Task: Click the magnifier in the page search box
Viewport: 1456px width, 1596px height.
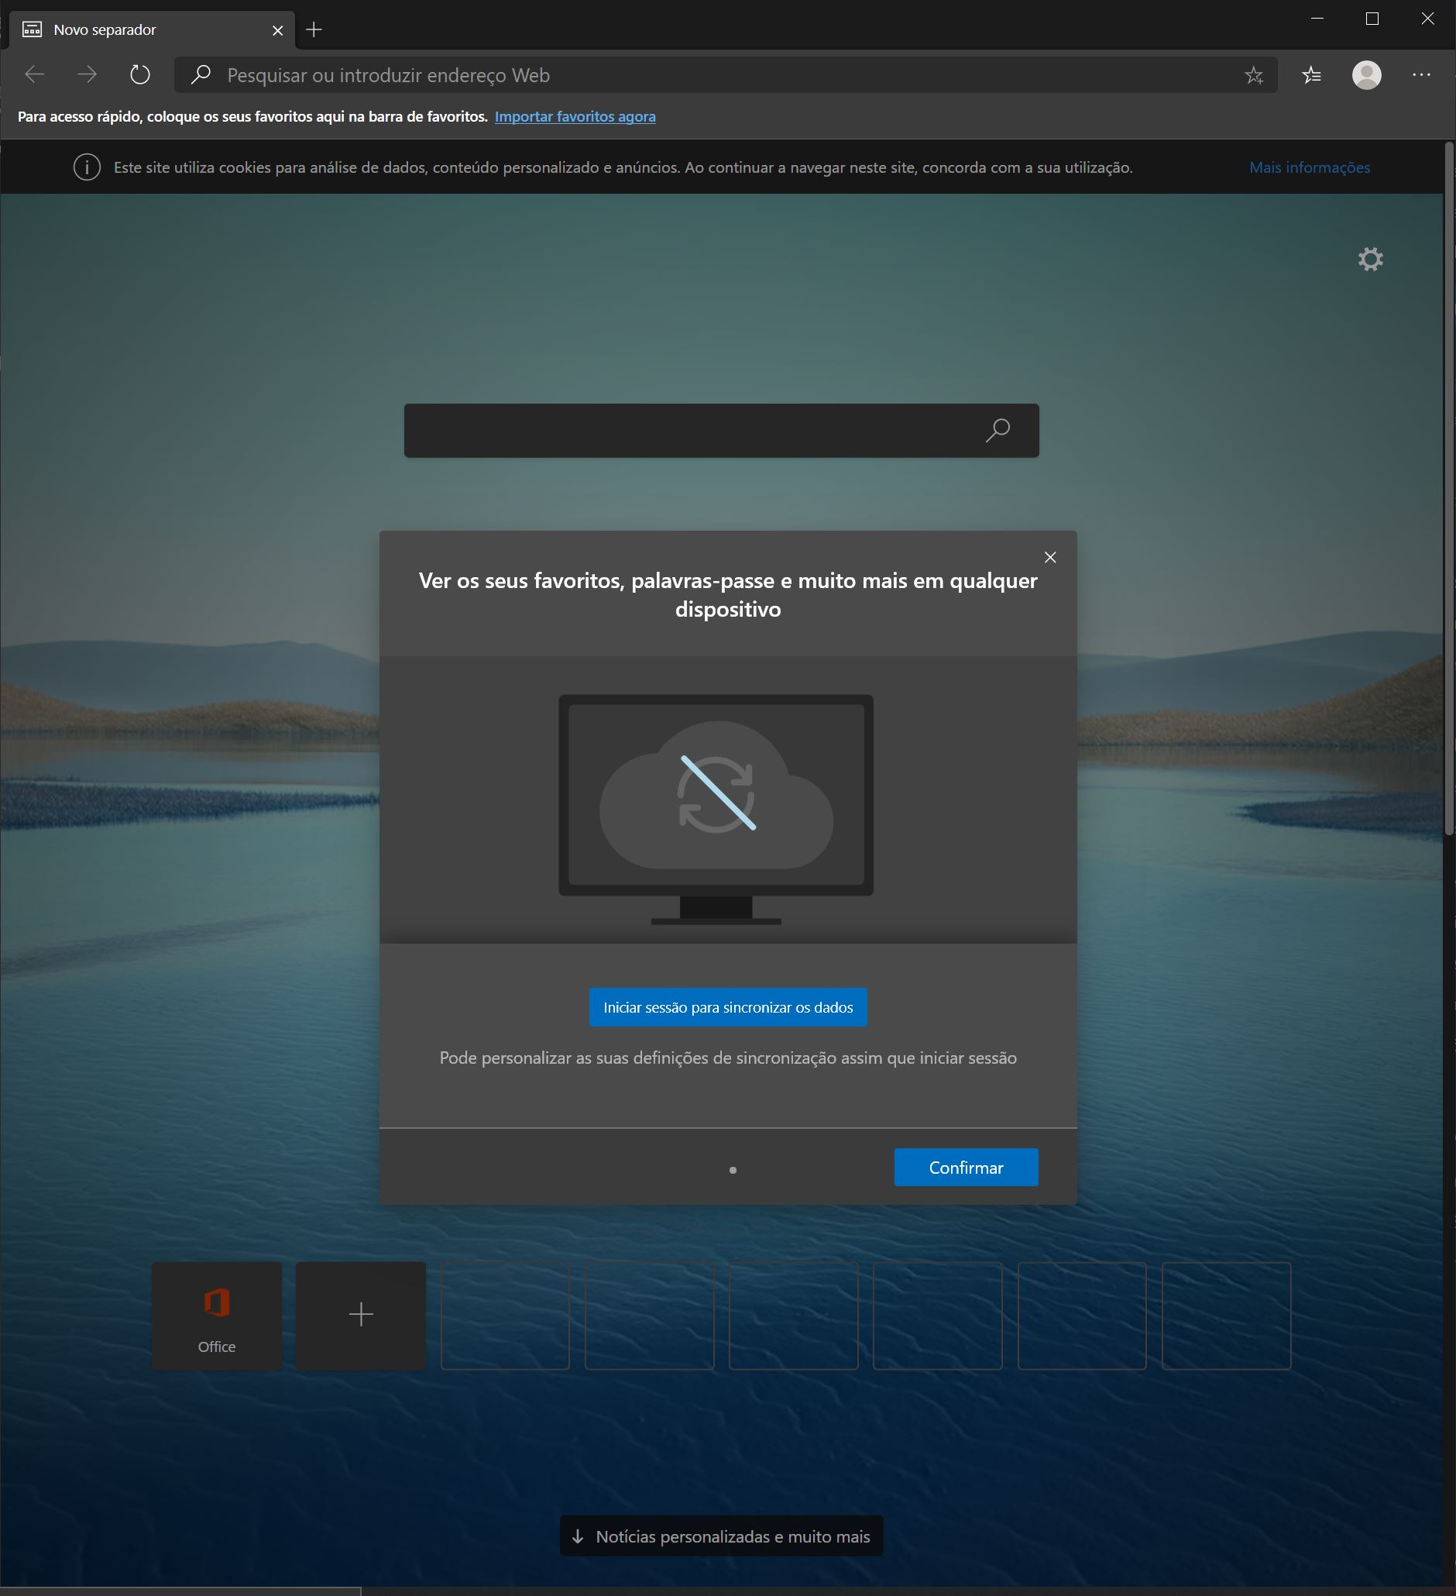Action: pyautogui.click(x=998, y=430)
